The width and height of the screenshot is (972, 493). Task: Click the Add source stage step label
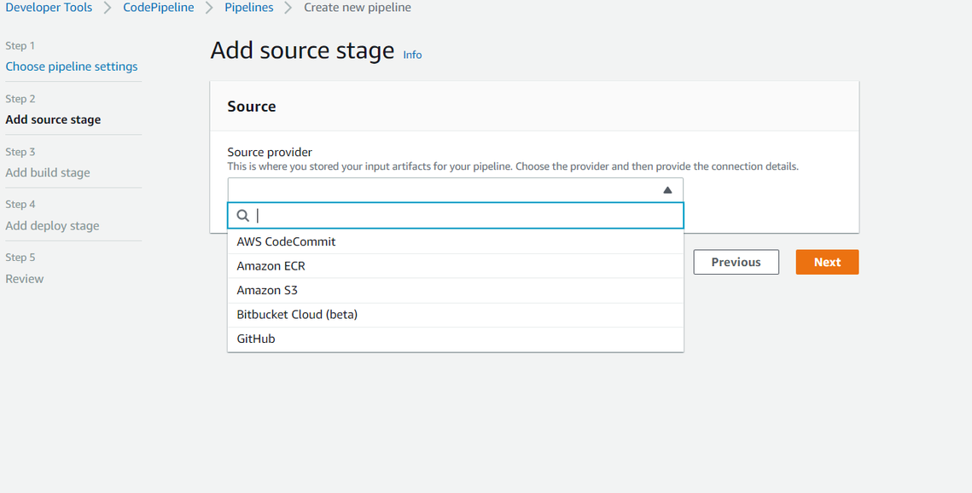(53, 119)
